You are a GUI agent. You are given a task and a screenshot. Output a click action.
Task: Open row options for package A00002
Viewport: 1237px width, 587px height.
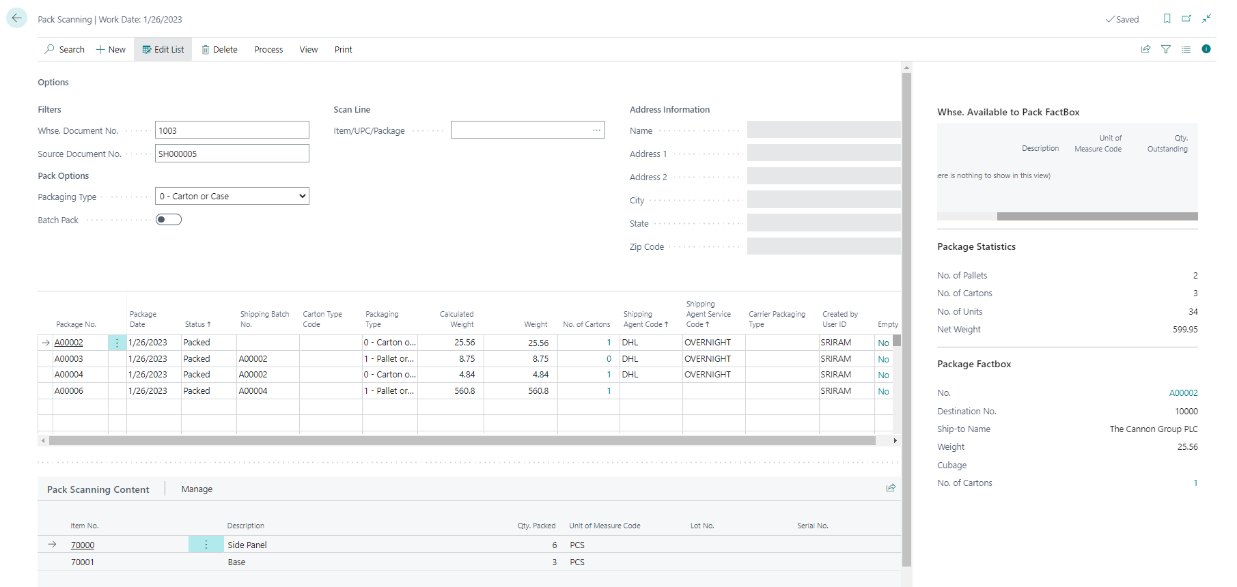(x=117, y=343)
